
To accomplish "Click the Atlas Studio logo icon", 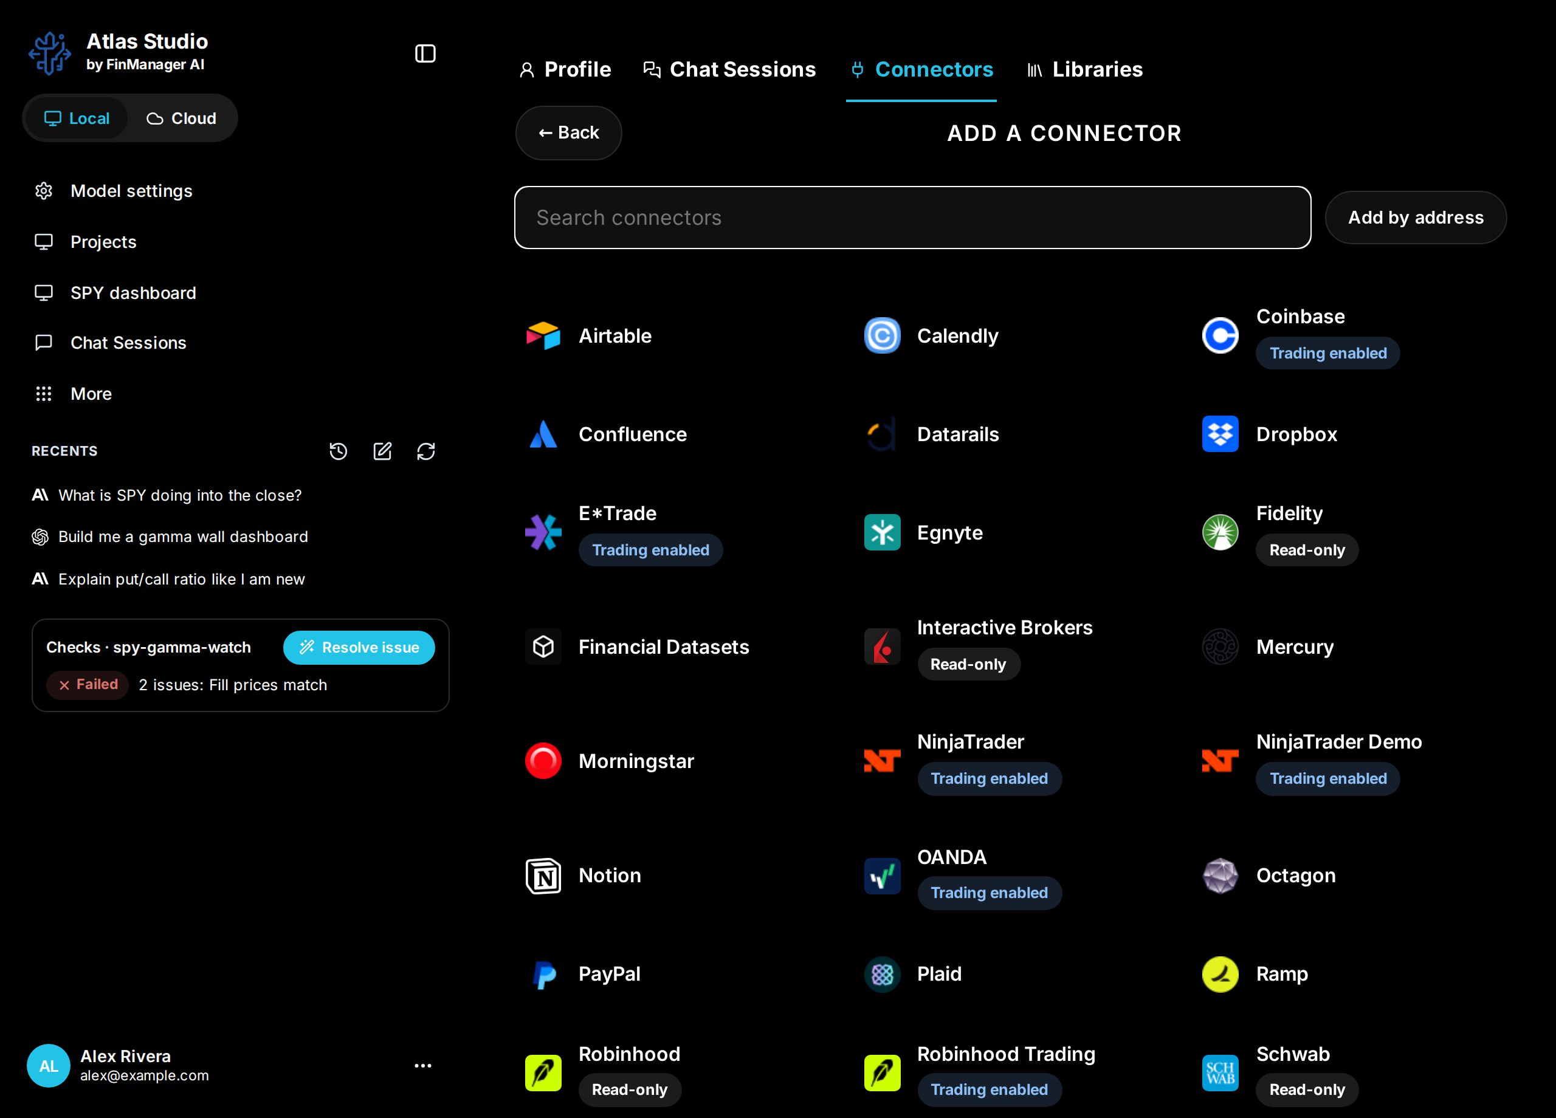I will point(49,53).
